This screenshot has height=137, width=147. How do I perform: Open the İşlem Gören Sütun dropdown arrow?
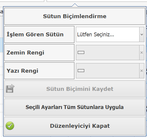click(142, 35)
